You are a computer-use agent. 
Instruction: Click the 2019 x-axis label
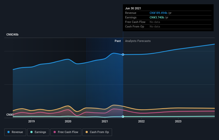[x=31, y=121]
